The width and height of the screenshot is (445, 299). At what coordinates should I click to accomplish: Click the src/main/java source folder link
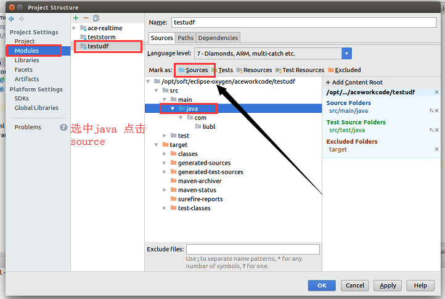click(348, 111)
